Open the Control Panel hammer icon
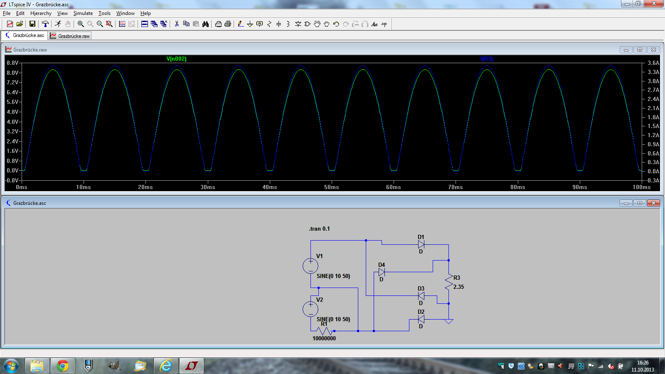 (x=45, y=24)
